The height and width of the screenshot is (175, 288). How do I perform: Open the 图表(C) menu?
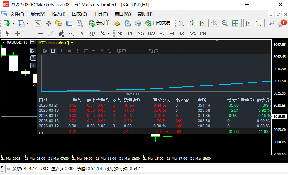pos(79,14)
